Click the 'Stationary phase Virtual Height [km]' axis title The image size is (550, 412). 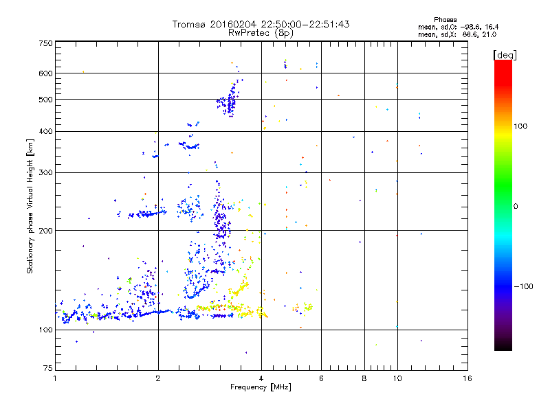(30, 206)
